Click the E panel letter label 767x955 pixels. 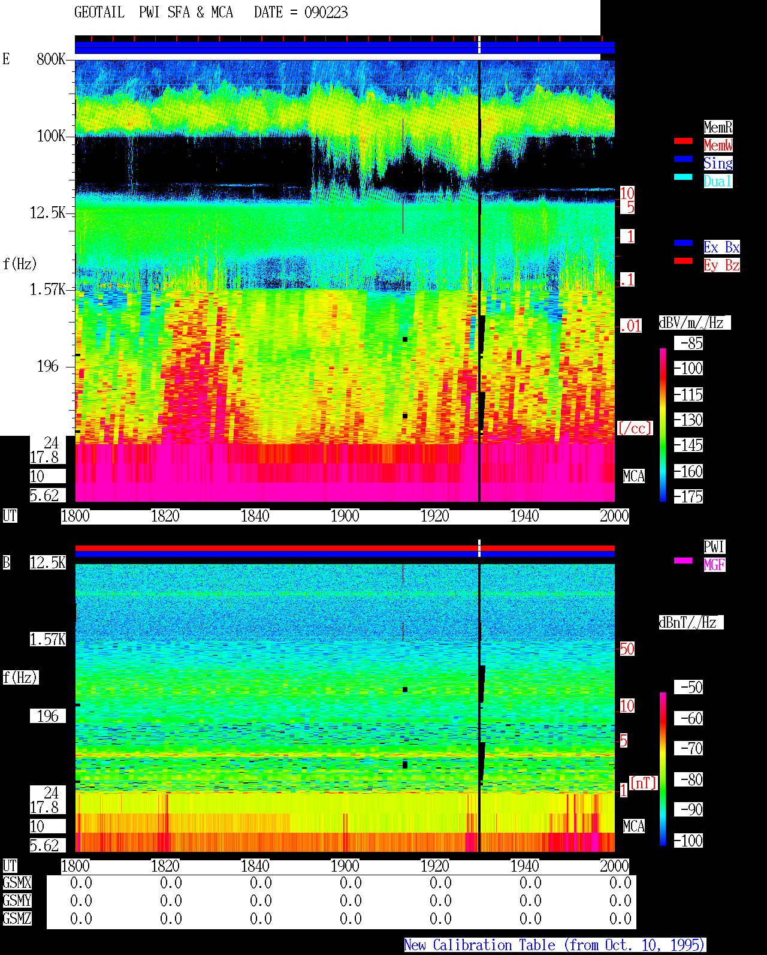pyautogui.click(x=7, y=59)
